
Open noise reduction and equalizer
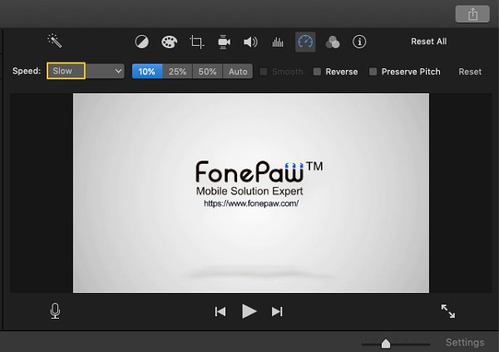(x=278, y=42)
